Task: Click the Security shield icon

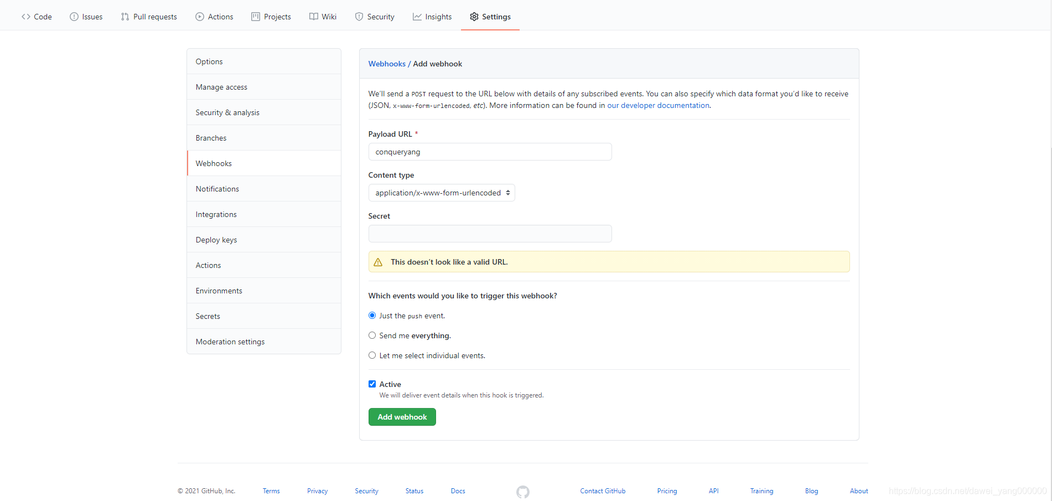Action: pos(359,17)
